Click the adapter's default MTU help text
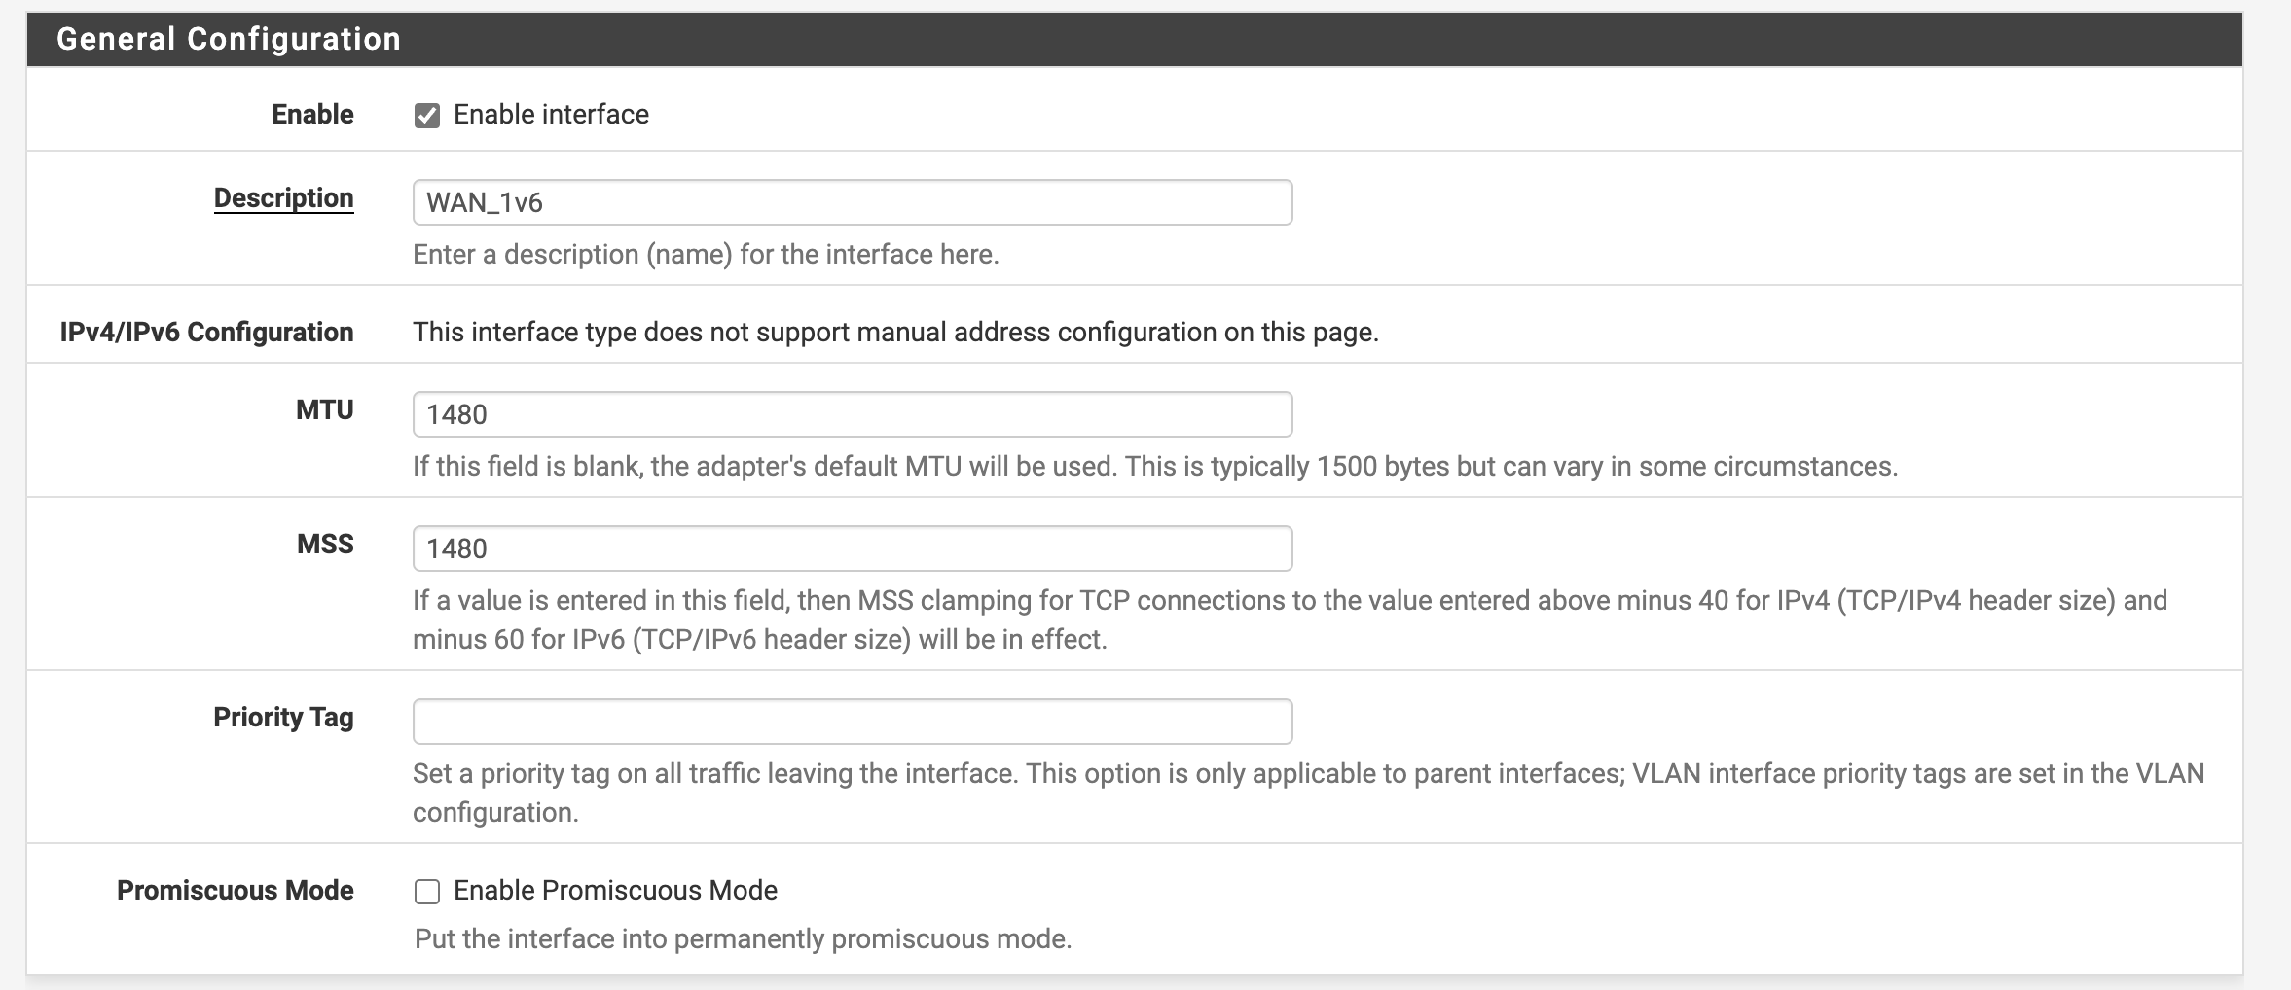2291x990 pixels. pyautogui.click(x=1154, y=467)
